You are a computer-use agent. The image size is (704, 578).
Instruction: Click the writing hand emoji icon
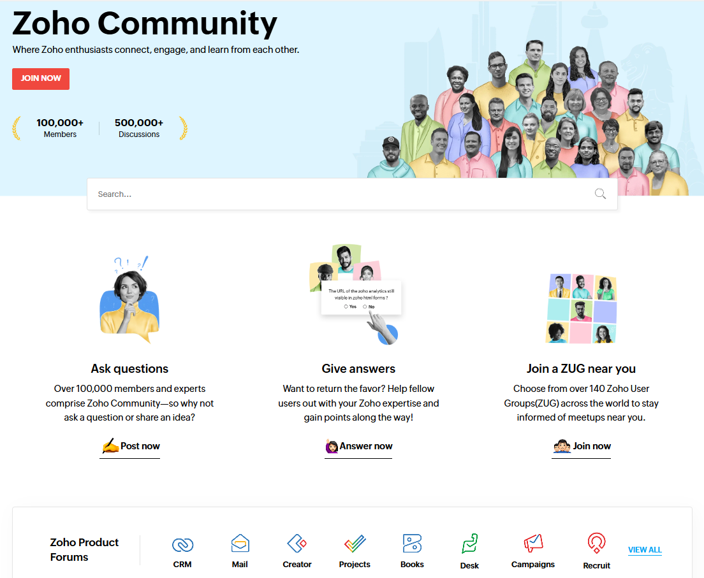tap(110, 445)
